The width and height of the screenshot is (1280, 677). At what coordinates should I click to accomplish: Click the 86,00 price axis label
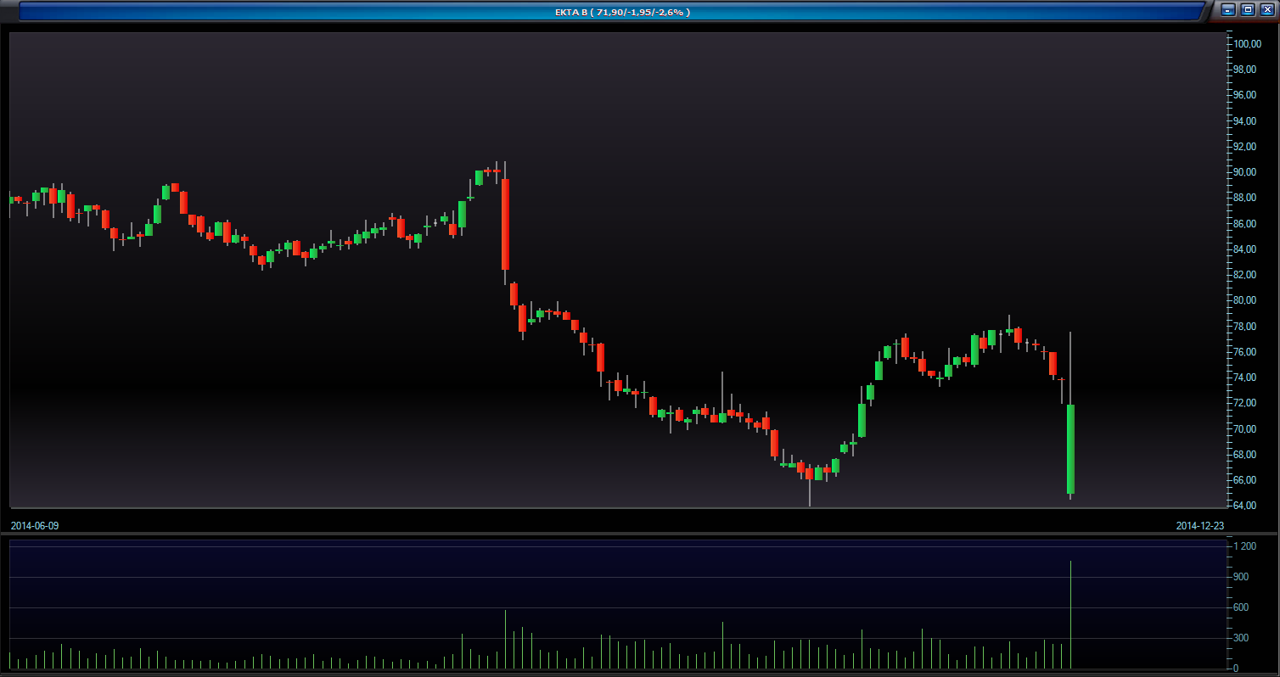1245,224
